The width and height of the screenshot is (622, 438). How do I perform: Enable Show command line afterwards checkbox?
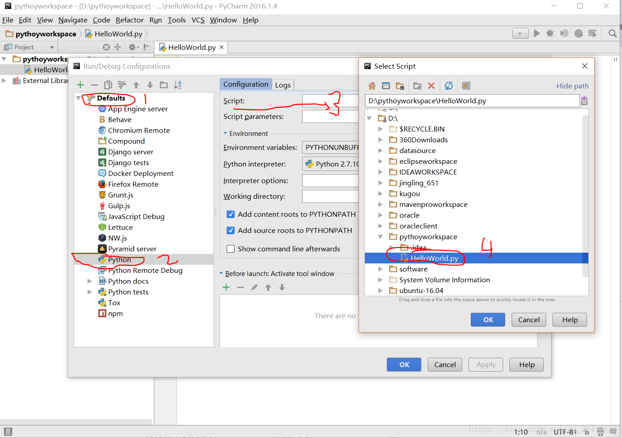pos(231,249)
